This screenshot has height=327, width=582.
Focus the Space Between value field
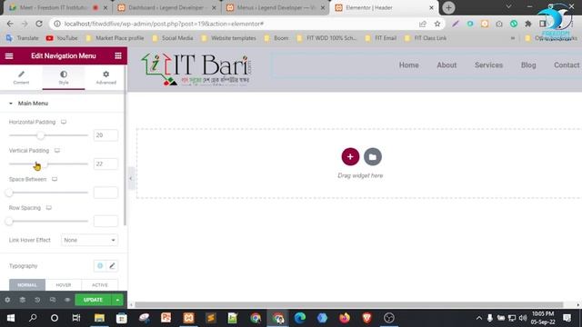[x=105, y=193]
